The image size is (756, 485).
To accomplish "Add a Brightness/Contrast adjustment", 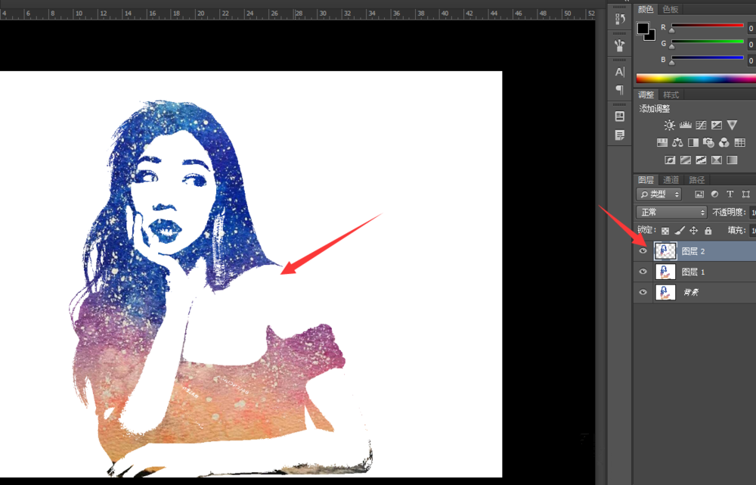I will pyautogui.click(x=669, y=125).
